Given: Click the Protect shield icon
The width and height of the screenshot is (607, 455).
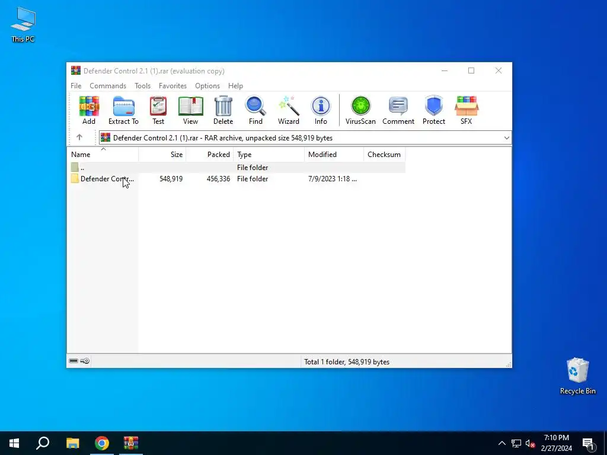Looking at the screenshot, I should pyautogui.click(x=433, y=110).
